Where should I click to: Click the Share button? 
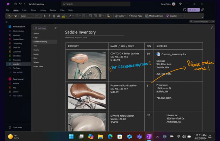click(x=194, y=10)
